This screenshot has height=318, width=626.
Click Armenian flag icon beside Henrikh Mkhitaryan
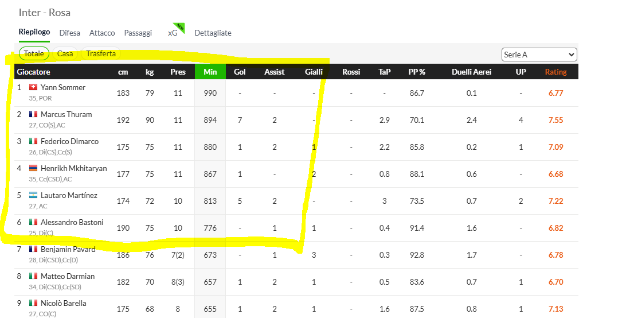point(33,168)
